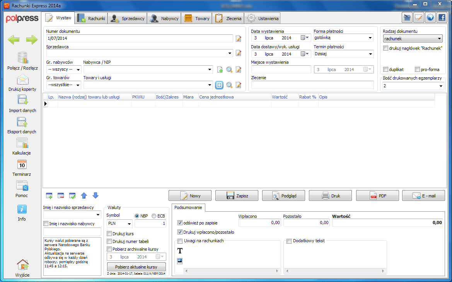Click the Wyjście exit icon
Image resolution: width=452 pixels, height=282 pixels.
22,265
